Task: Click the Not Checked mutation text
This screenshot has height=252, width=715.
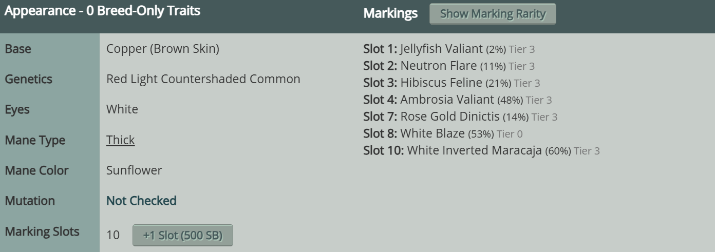Action: pyautogui.click(x=141, y=201)
